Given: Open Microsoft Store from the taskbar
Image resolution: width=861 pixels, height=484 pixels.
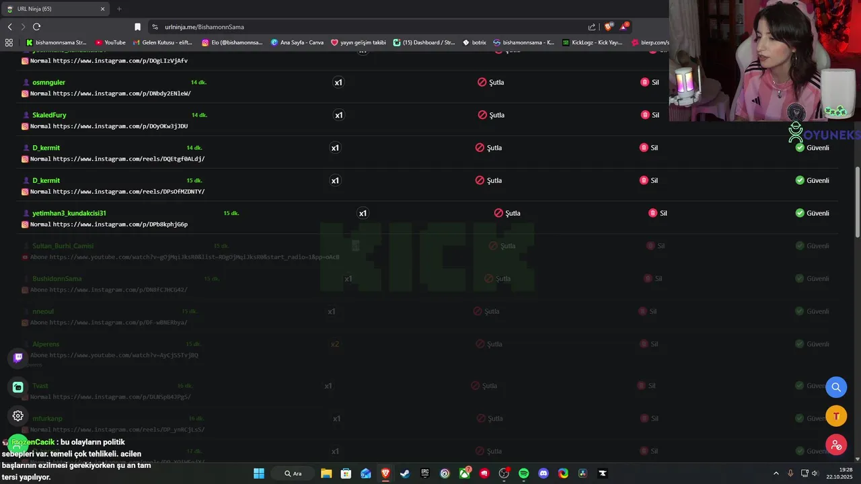Looking at the screenshot, I should (346, 473).
